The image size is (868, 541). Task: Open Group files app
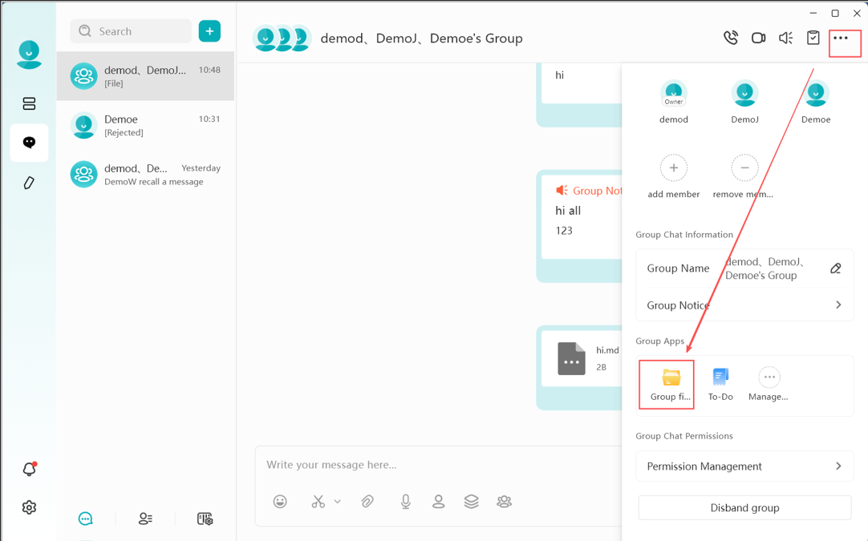click(x=671, y=385)
